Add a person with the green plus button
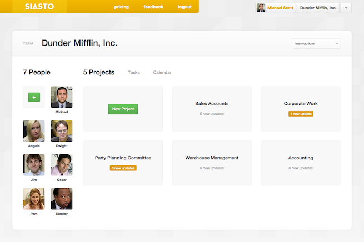The width and height of the screenshot is (364, 242). pyautogui.click(x=34, y=97)
